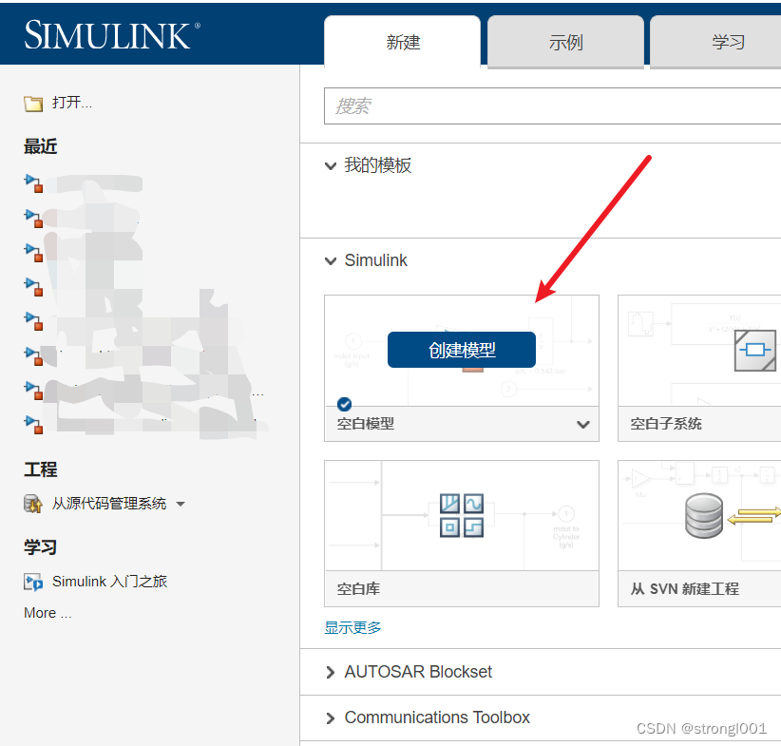This screenshot has width=781, height=746.
Task: Expand the Communications Toolbox section
Action: click(x=331, y=718)
